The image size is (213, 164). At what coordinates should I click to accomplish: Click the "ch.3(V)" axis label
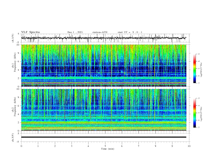click(x=13, y=137)
